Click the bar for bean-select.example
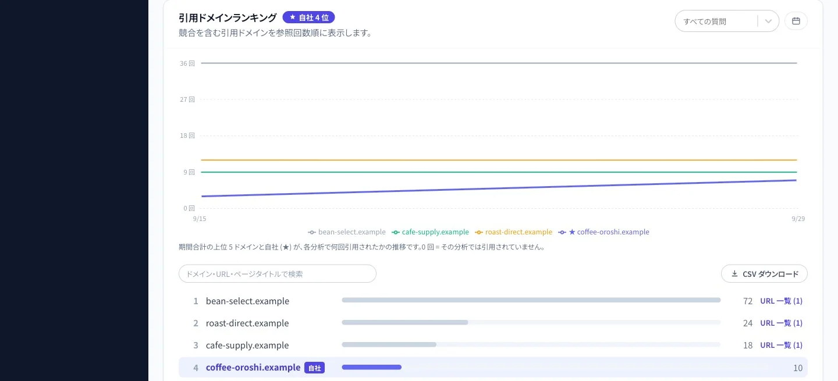Image resolution: width=838 pixels, height=381 pixels. (x=531, y=300)
